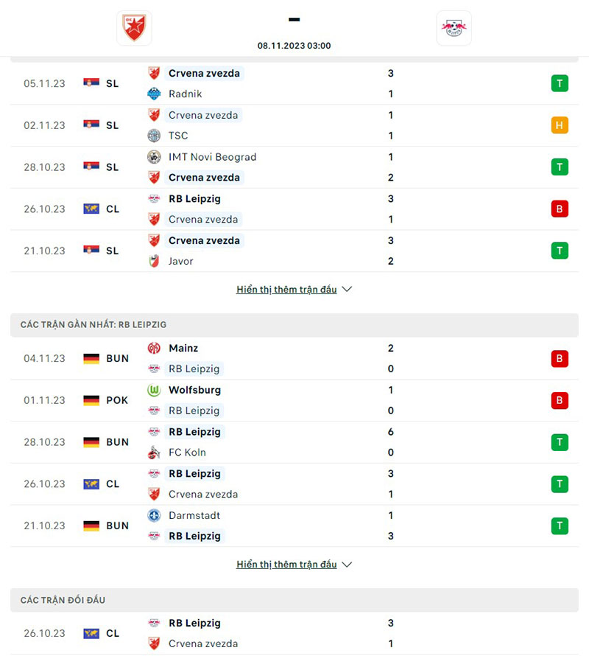The height and width of the screenshot is (656, 589).
Task: Click the green T badge for Radnik match
Action: (x=560, y=83)
